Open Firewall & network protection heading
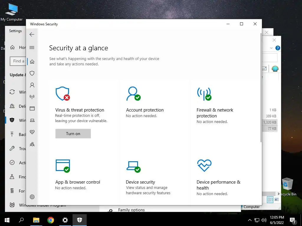 (215, 113)
